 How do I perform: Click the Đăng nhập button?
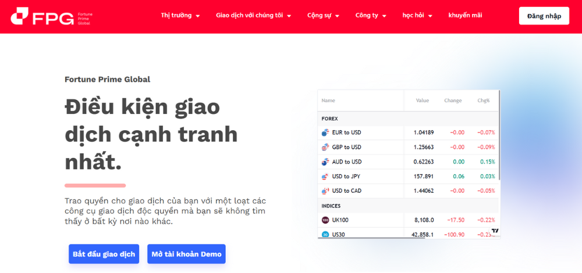pos(544,16)
